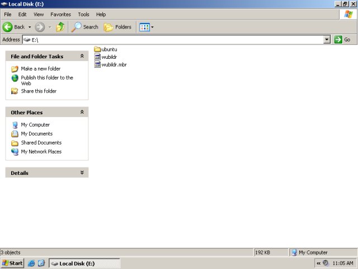Image resolution: width=358 pixels, height=269 pixels.
Task: Click the Make a new folder icon
Action: coord(15,68)
